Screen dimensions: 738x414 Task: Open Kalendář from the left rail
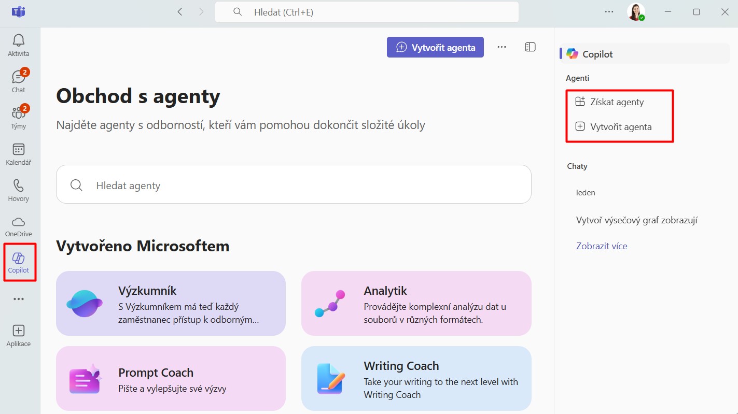19,154
